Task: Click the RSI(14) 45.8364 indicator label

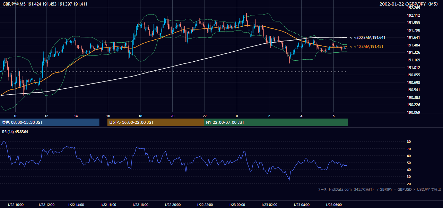Action: (x=15, y=132)
